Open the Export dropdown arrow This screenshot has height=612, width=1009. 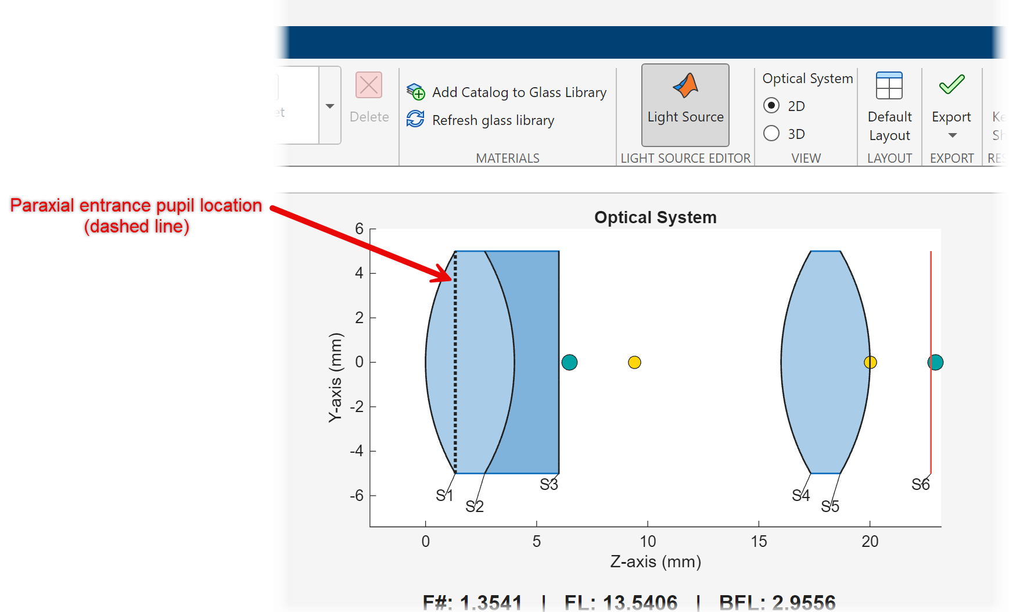coord(951,135)
